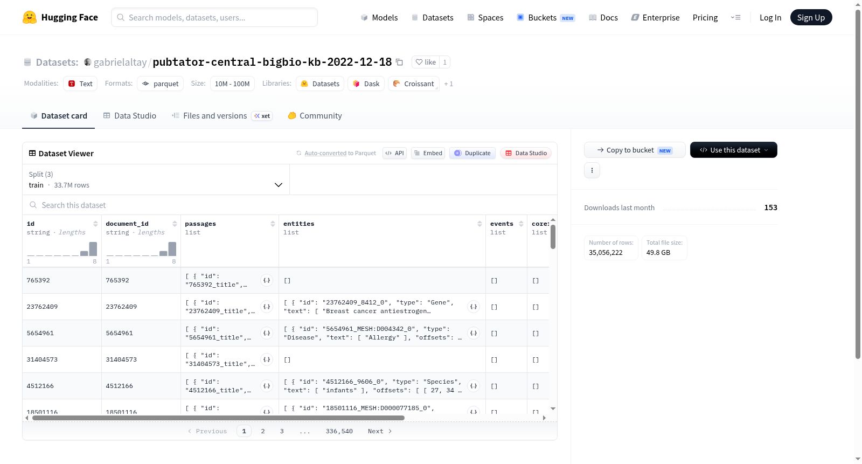862x464 pixels.
Task: Open the Docs page
Action: (x=603, y=17)
